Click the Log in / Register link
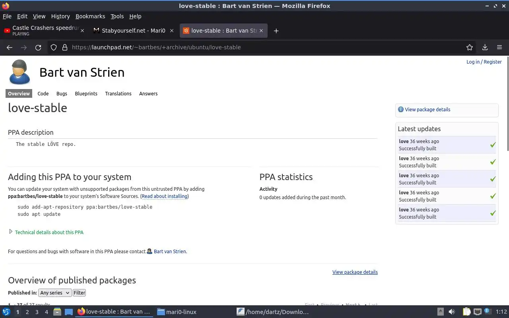This screenshot has width=509, height=318. pos(484,62)
